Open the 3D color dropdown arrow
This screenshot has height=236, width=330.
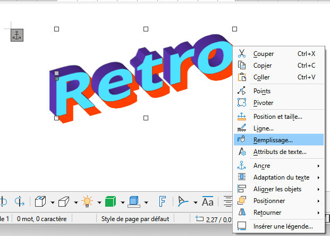point(146,202)
